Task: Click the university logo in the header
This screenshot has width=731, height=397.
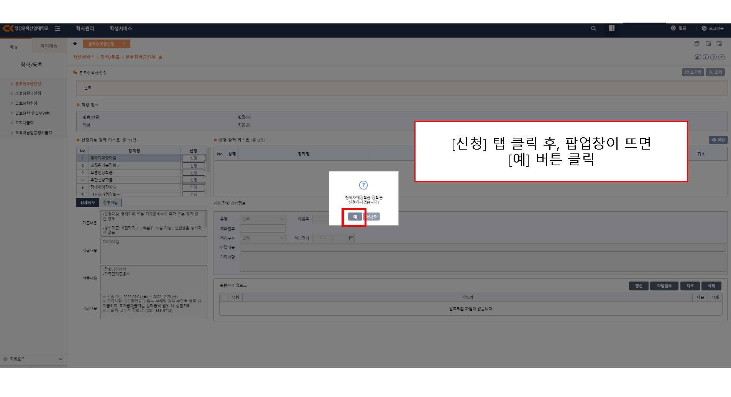Action: click(x=26, y=28)
